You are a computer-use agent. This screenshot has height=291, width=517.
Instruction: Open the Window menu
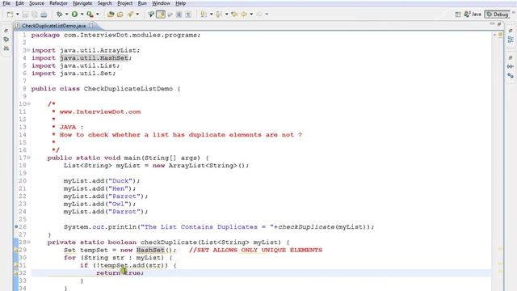161,3
